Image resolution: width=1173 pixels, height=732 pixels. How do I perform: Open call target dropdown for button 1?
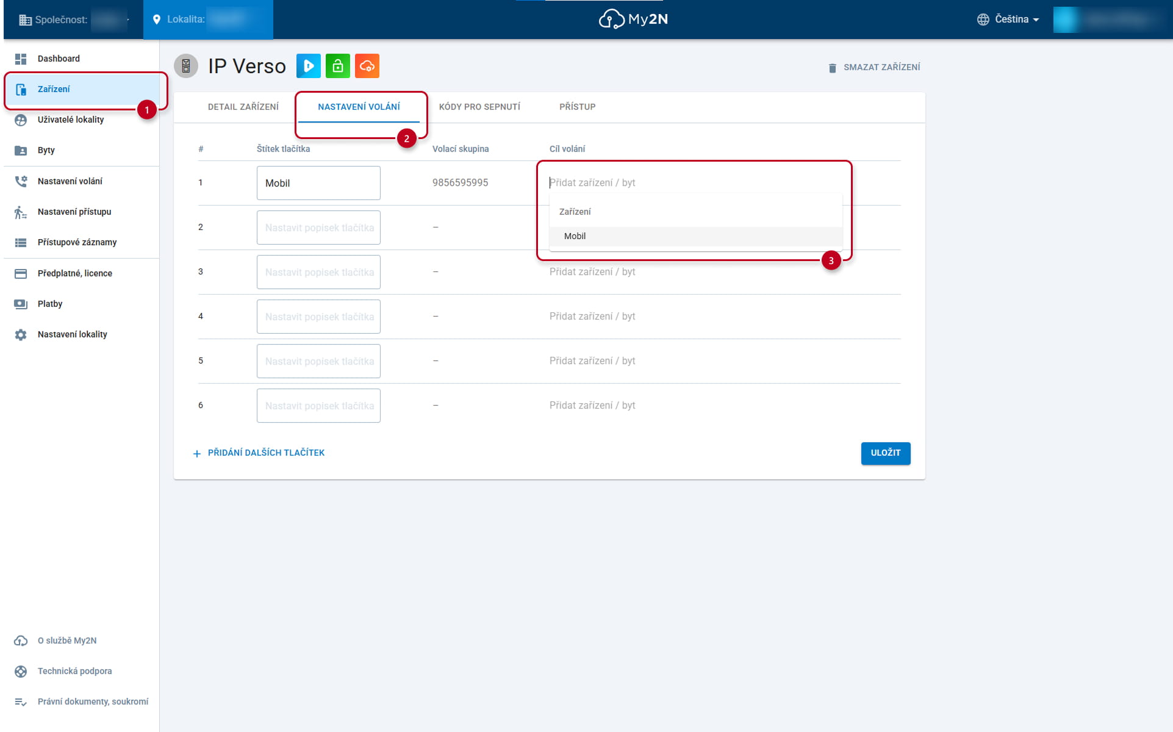pyautogui.click(x=695, y=183)
